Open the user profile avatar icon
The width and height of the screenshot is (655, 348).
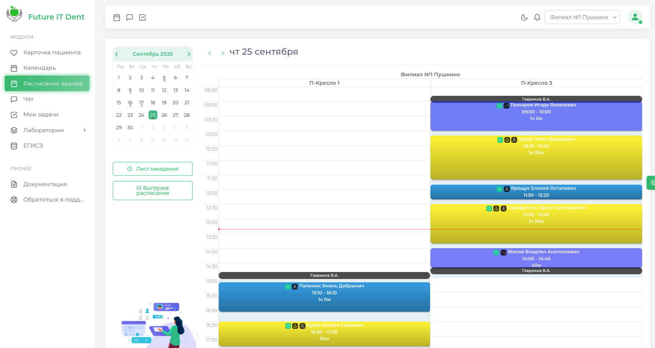[x=636, y=17]
